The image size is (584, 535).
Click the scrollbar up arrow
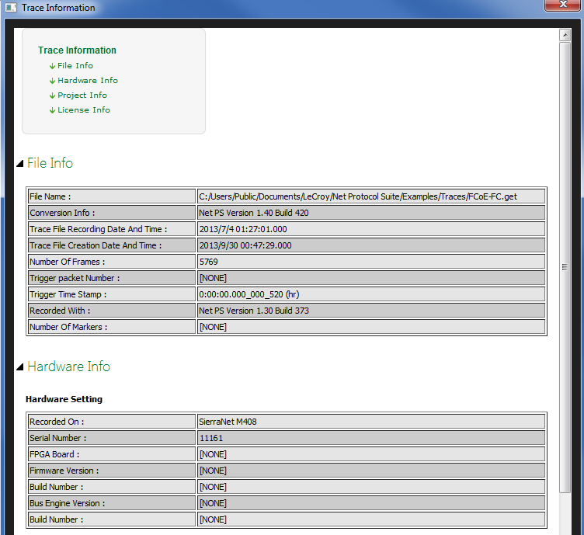tap(565, 35)
